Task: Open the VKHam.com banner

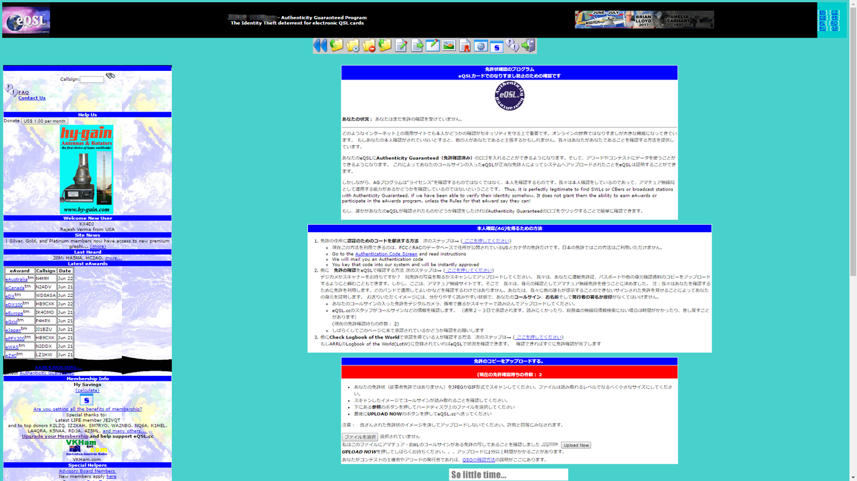Action: (x=86, y=448)
